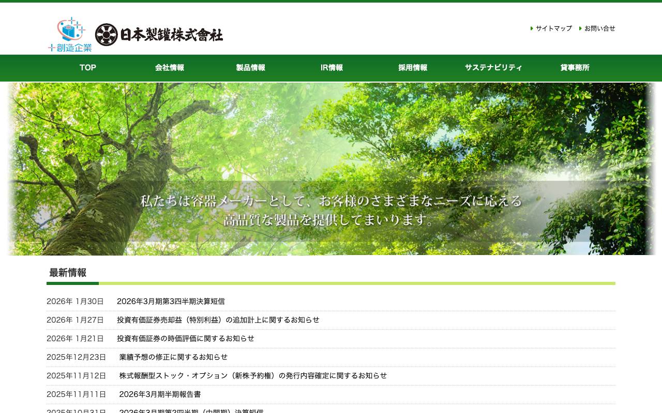Click the arrow icon before お問い合せ
The height and width of the screenshot is (413, 662).
[x=580, y=28]
